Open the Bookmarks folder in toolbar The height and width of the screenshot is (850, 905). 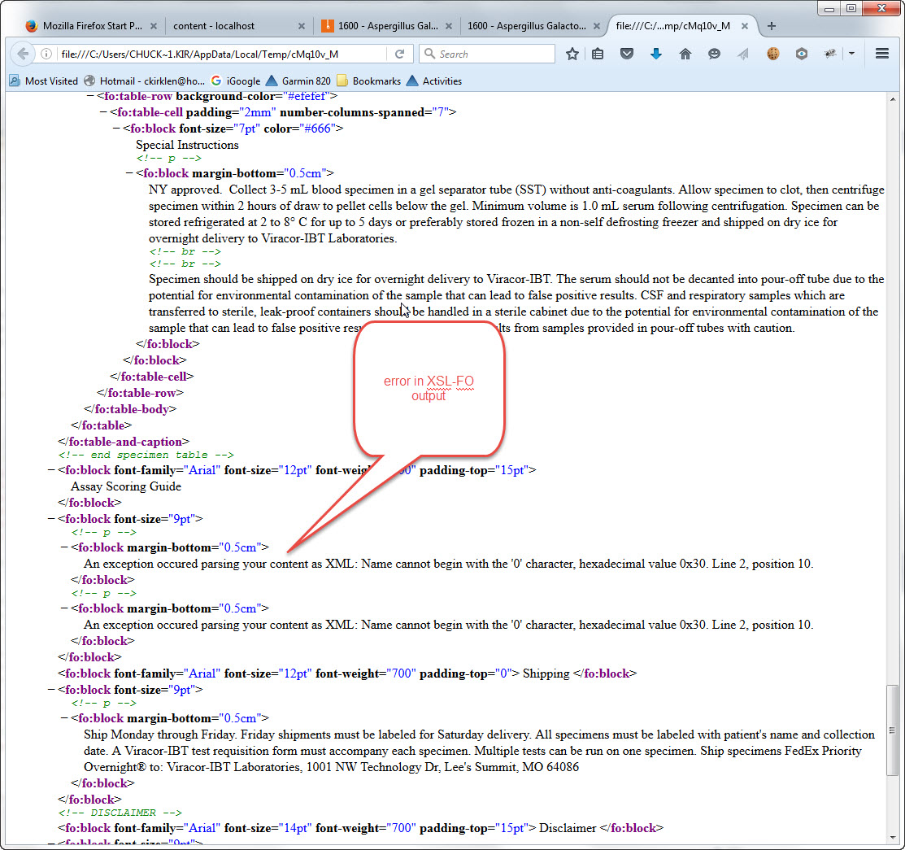369,81
